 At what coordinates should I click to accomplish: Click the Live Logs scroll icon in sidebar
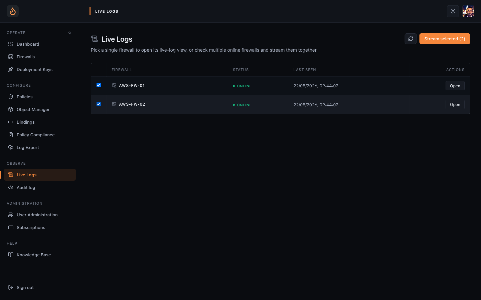11,175
